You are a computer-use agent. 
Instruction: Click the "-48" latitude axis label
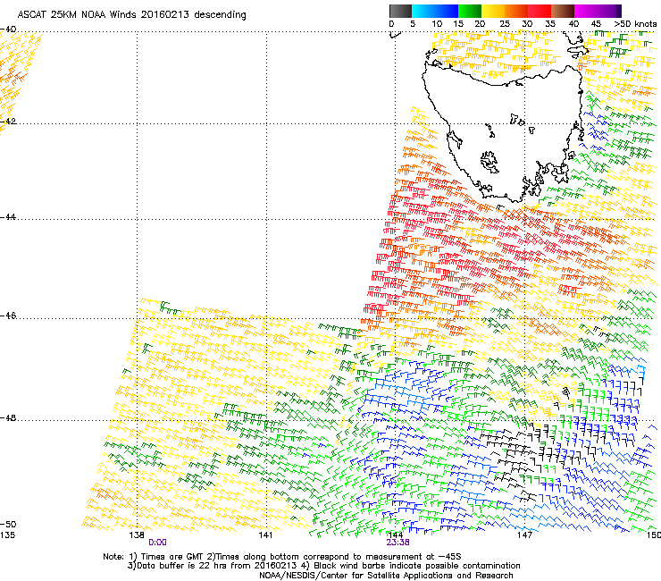[x=8, y=418]
